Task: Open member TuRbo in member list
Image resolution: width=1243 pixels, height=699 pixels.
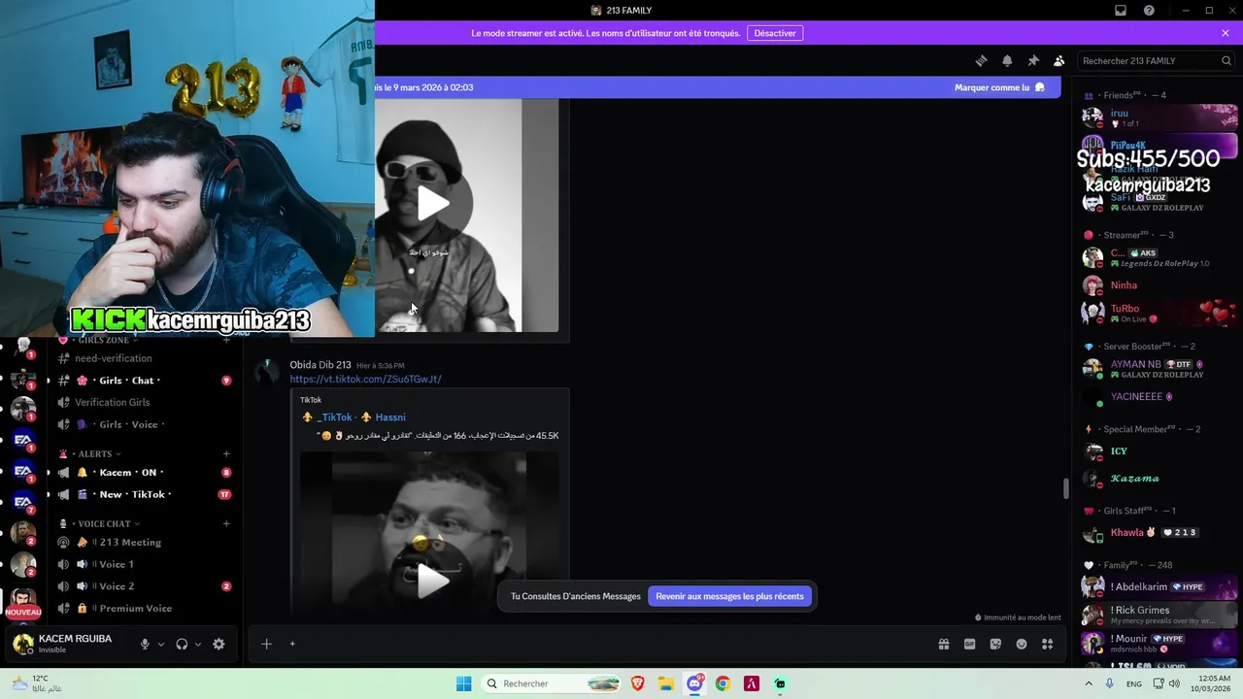Action: pyautogui.click(x=1159, y=313)
